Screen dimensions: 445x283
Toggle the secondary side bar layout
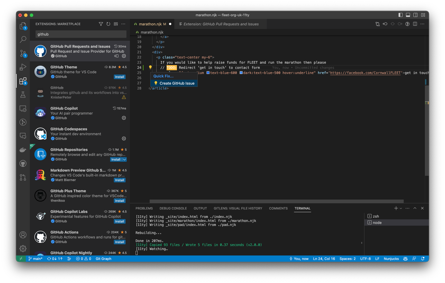(415, 15)
